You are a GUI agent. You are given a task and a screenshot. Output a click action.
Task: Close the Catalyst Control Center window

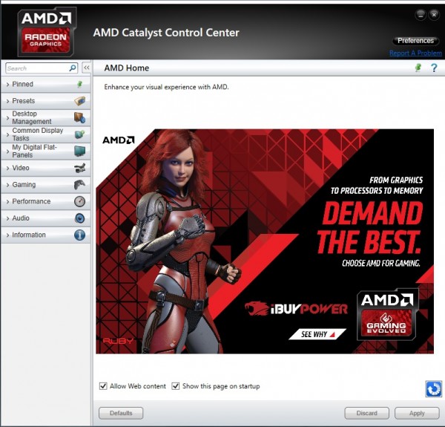pyautogui.click(x=434, y=15)
